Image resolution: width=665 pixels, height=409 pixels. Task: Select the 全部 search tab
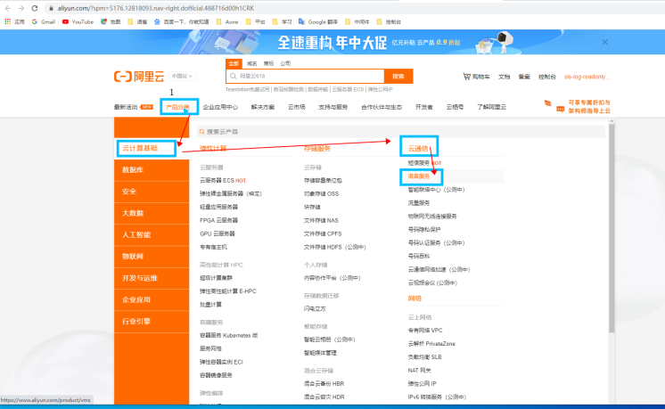(234, 63)
